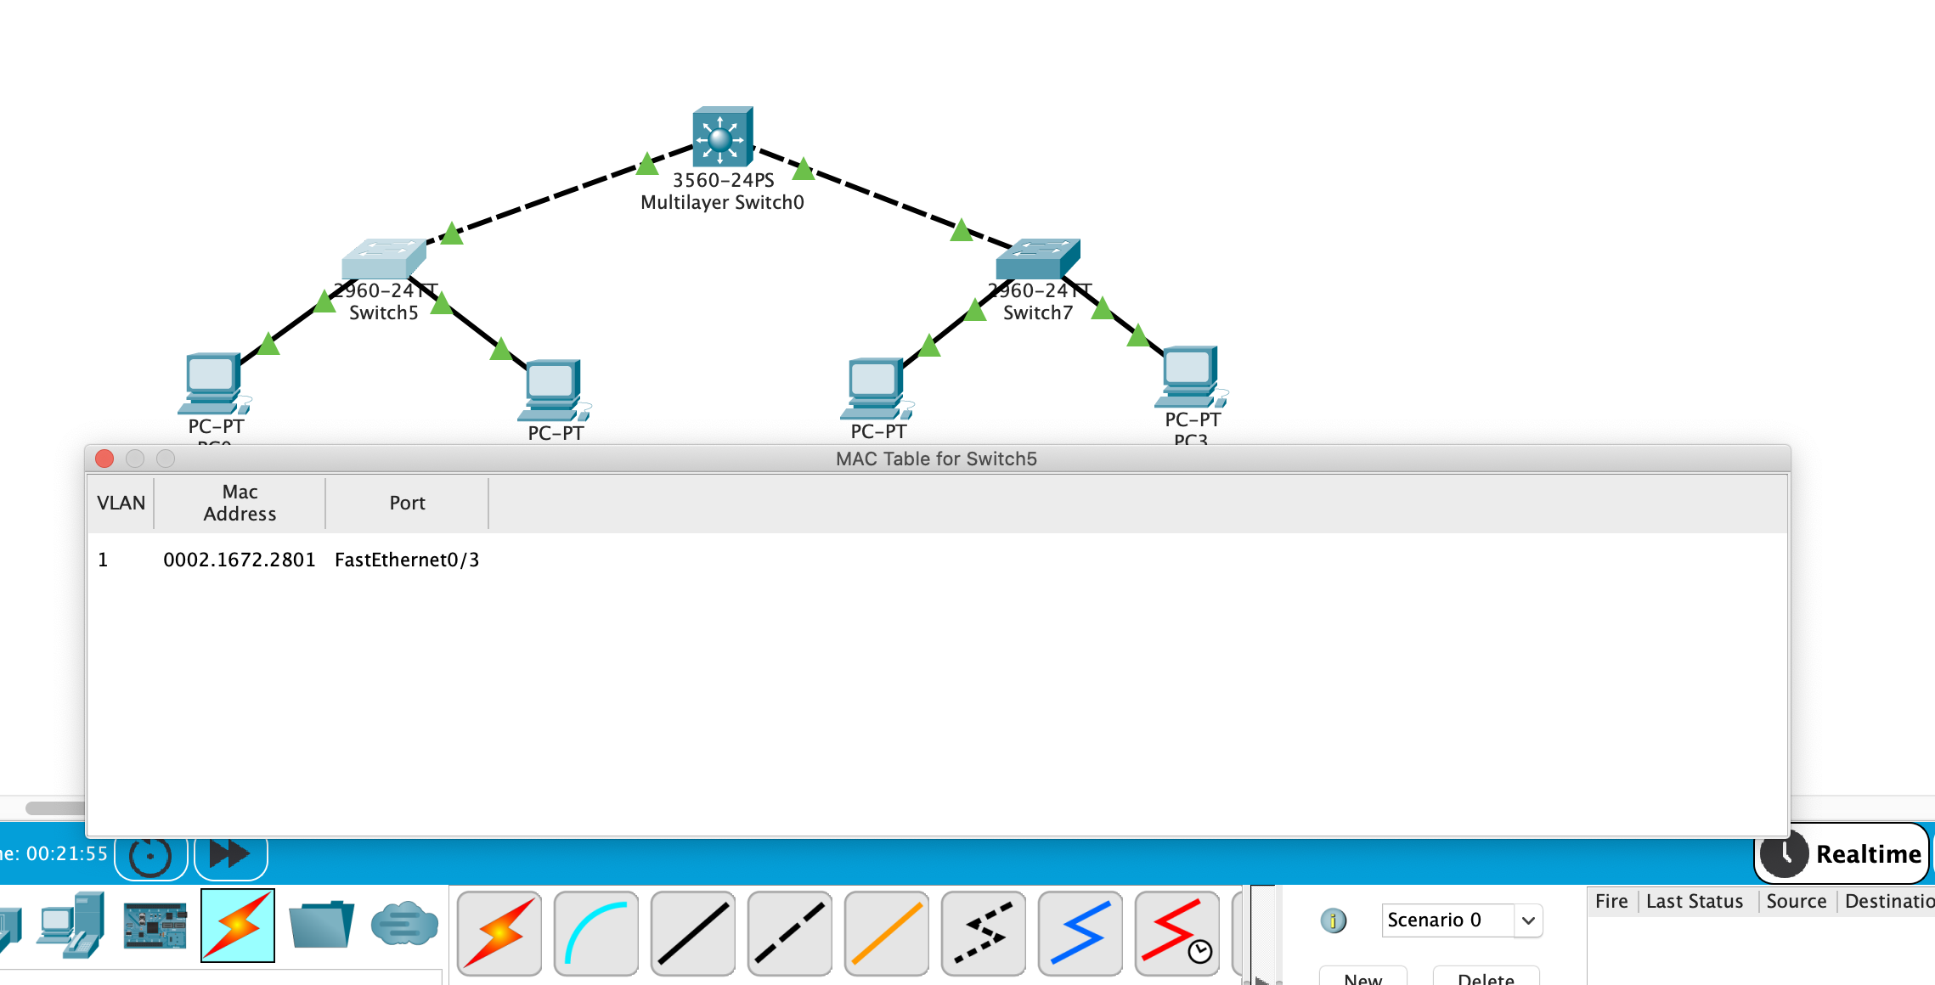The height and width of the screenshot is (985, 1935).
Task: Click the New scenario button
Action: point(1362,977)
